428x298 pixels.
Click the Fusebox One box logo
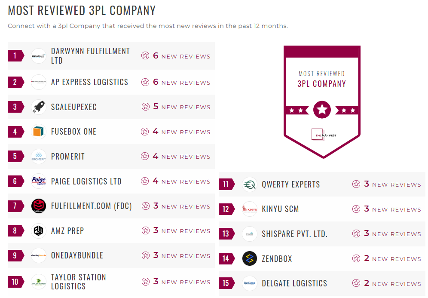coord(39,132)
